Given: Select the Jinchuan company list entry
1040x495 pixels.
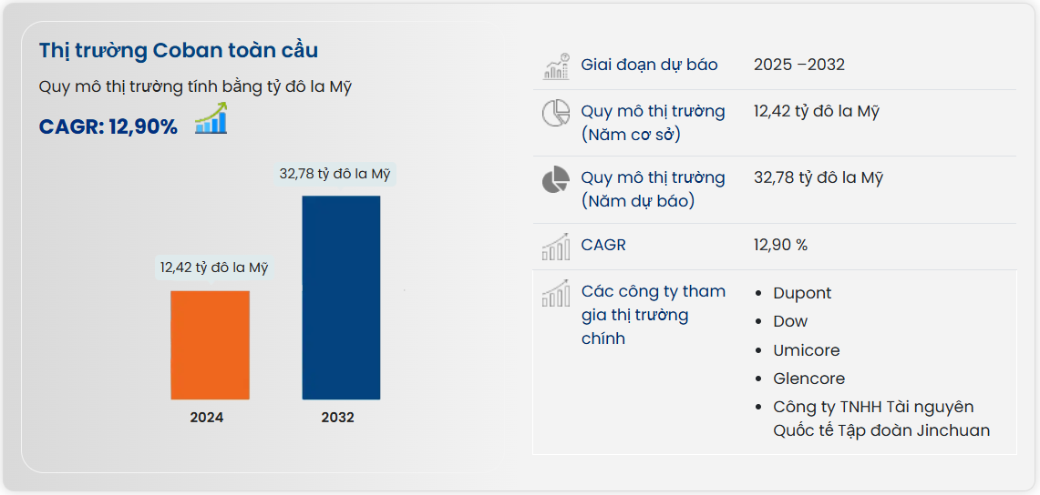Looking at the screenshot, I should [880, 419].
